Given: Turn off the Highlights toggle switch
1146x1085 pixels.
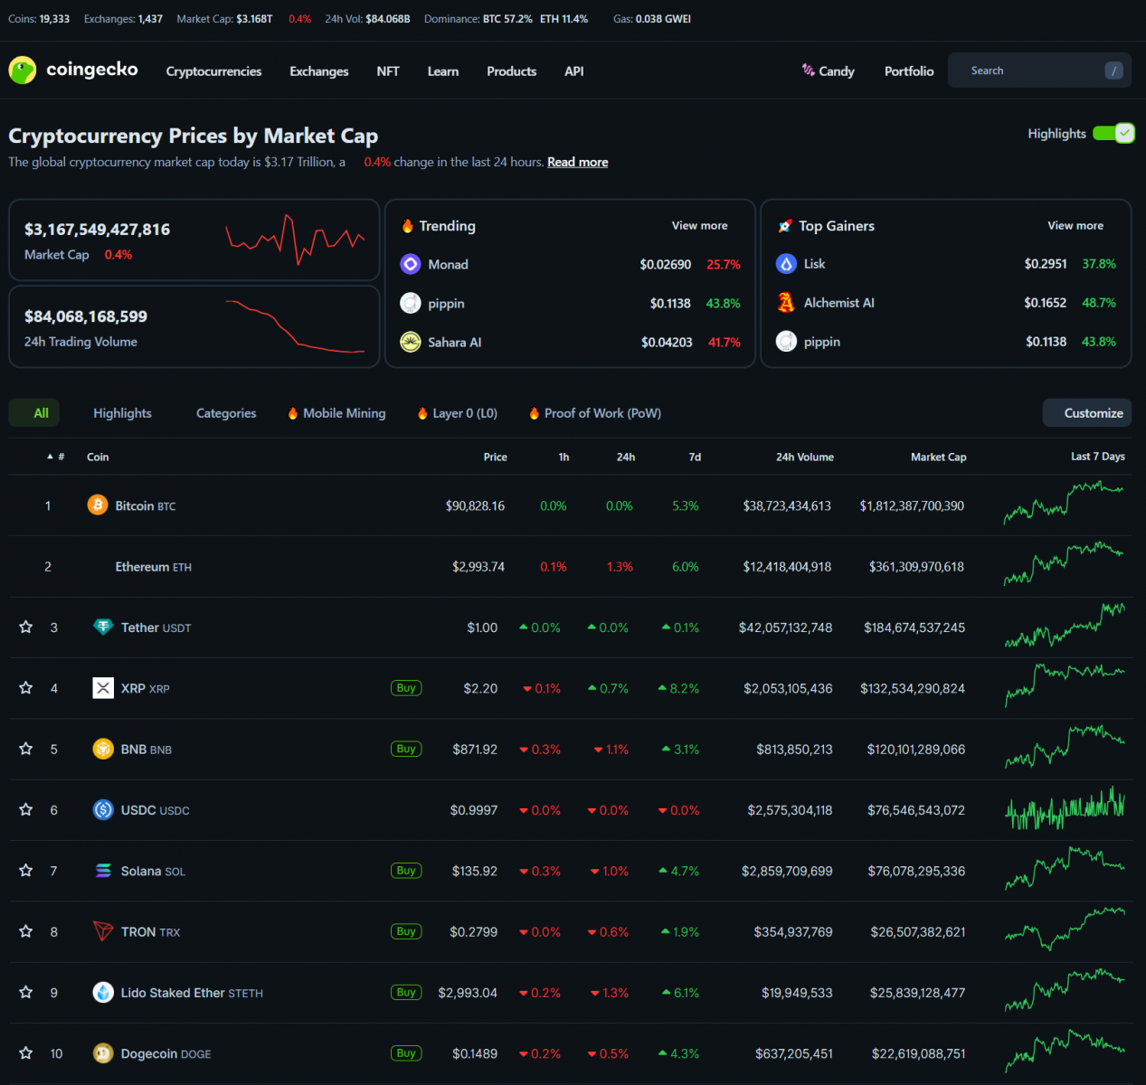Looking at the screenshot, I should pos(1113,134).
